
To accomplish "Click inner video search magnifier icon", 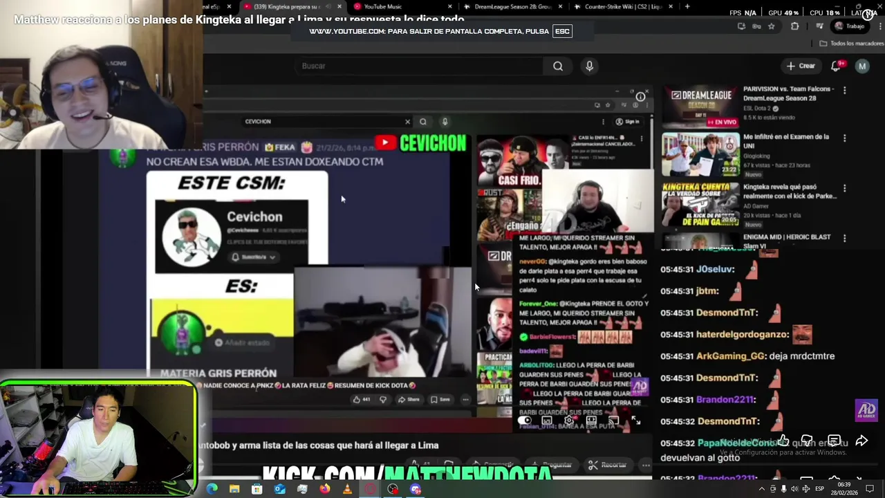I will pos(423,122).
